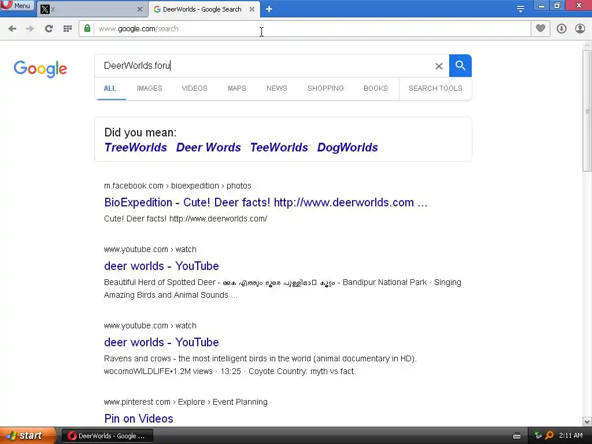Go back with the back arrow

[12, 29]
